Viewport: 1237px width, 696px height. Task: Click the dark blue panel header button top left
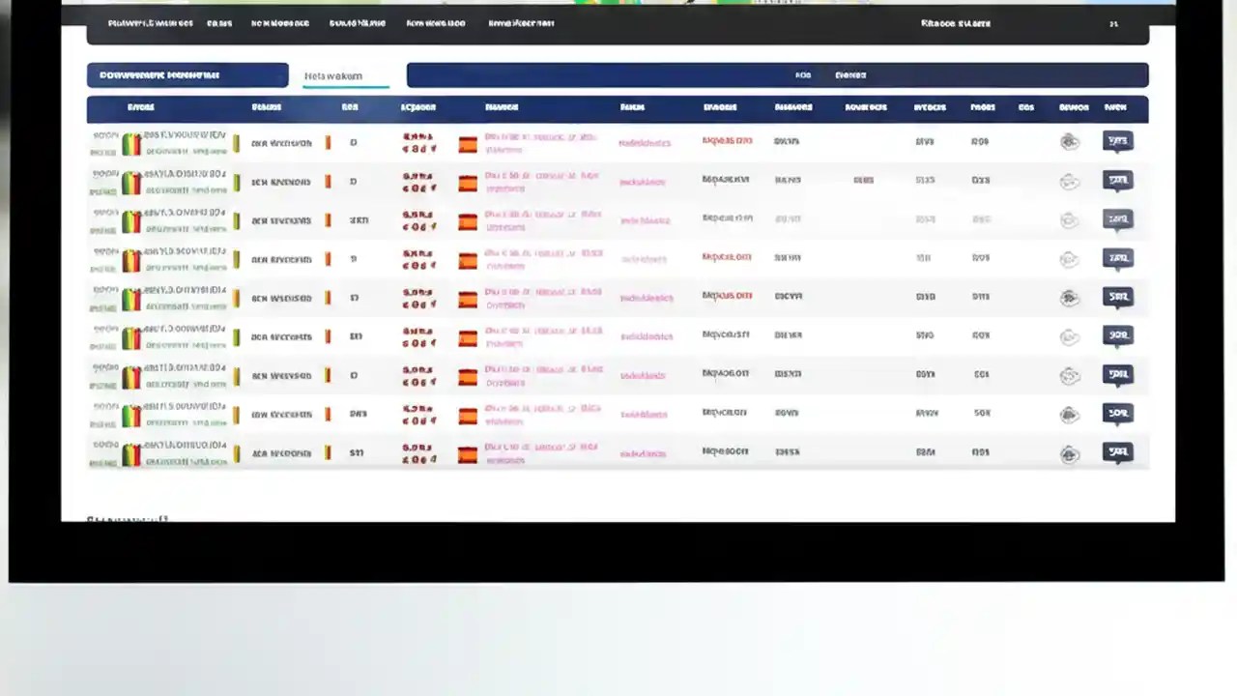(187, 74)
